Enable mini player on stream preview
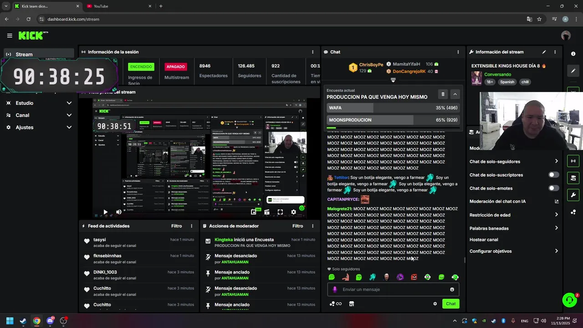The width and height of the screenshot is (583, 328). 254,212
